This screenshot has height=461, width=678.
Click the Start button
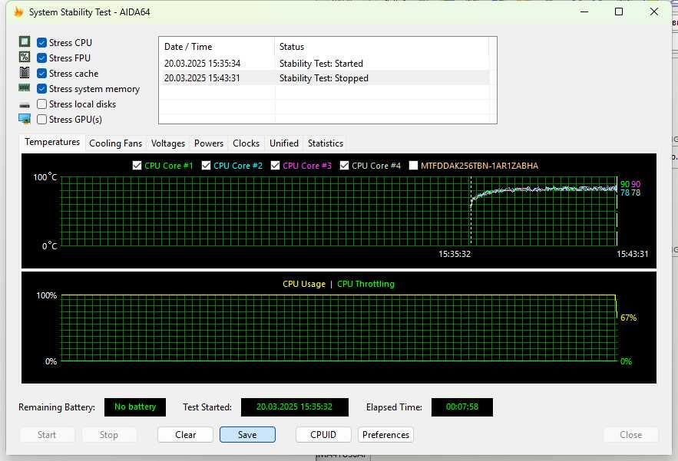pyautogui.click(x=47, y=435)
